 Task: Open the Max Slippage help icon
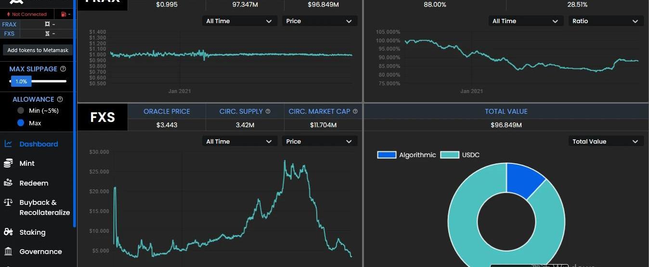point(63,69)
